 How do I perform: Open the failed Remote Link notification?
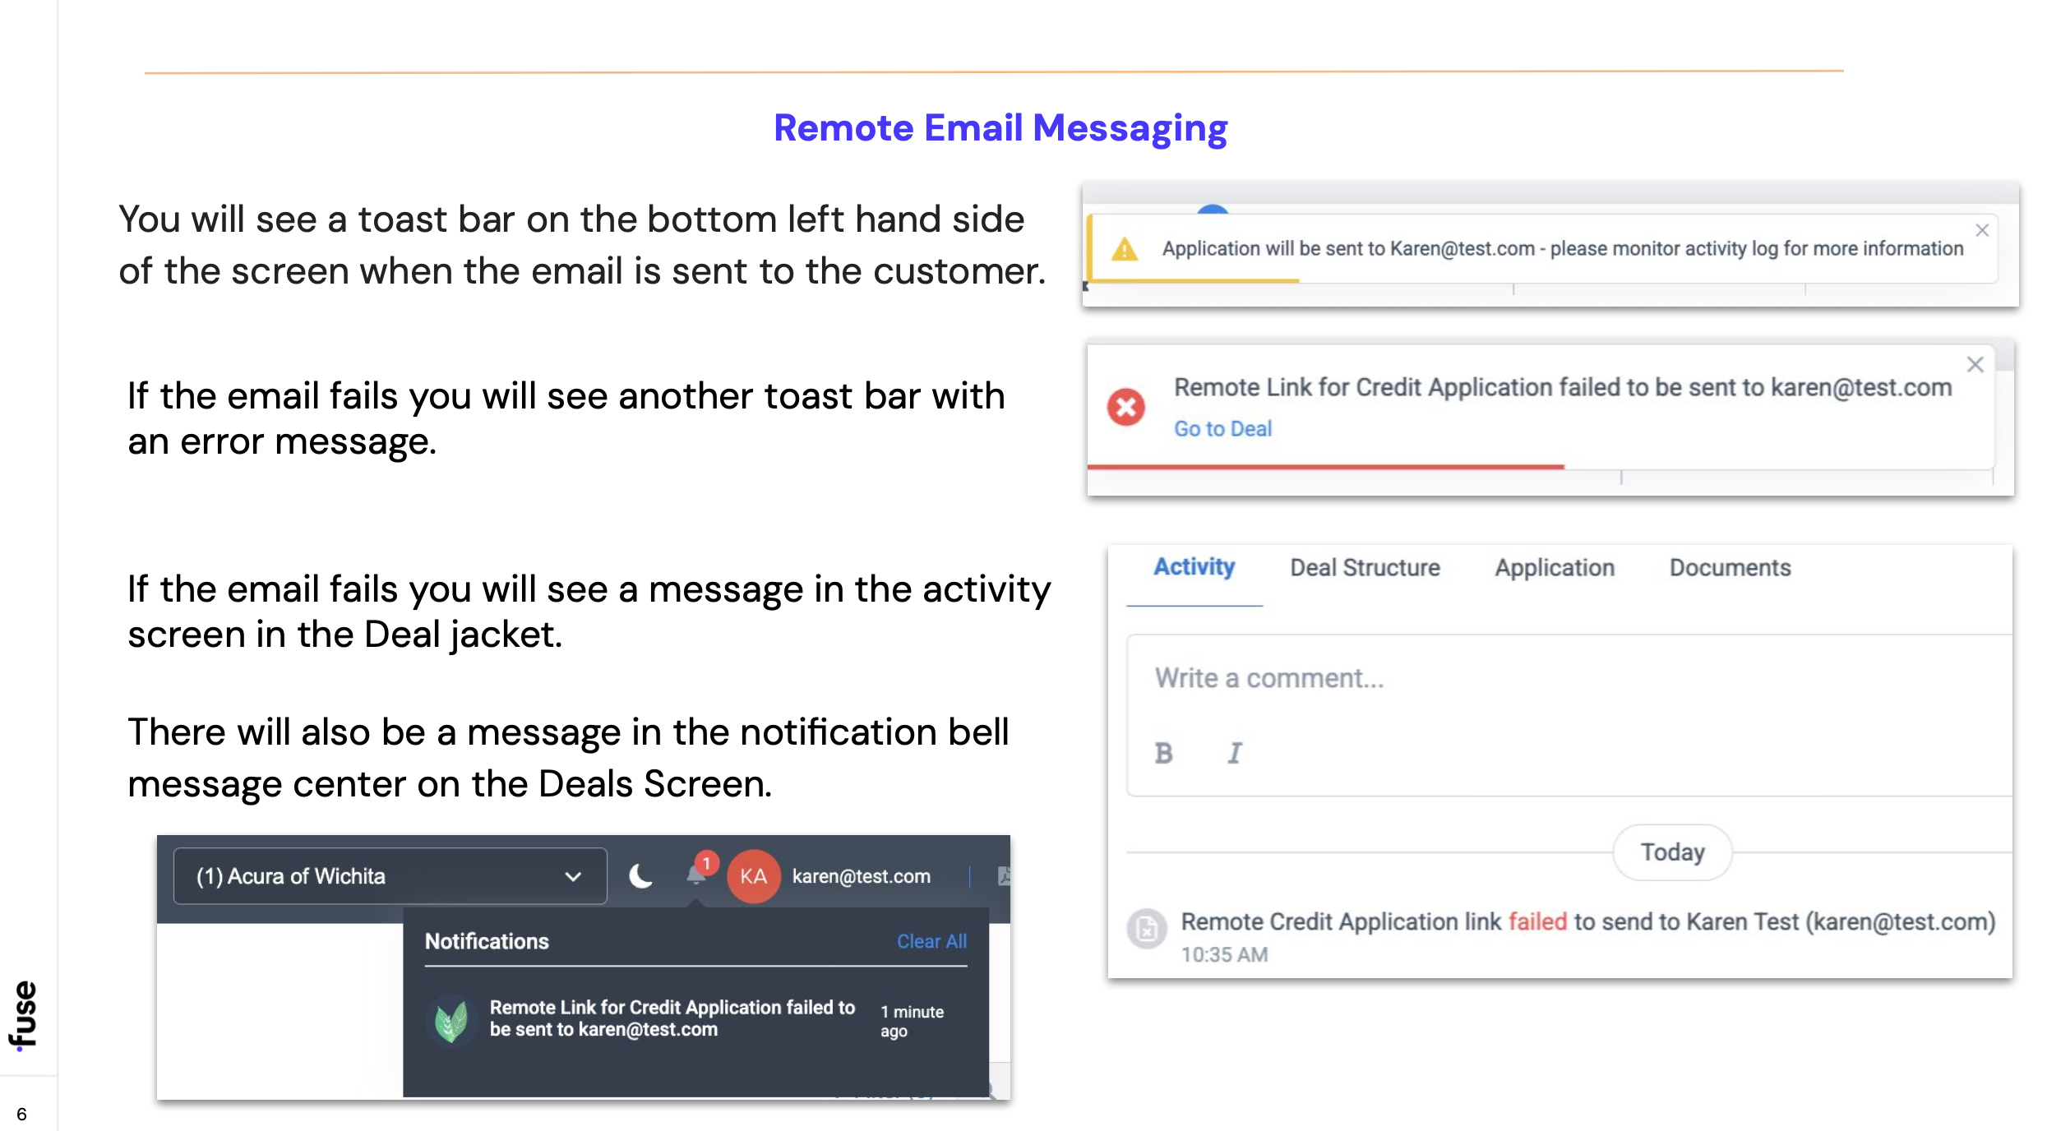672,1018
